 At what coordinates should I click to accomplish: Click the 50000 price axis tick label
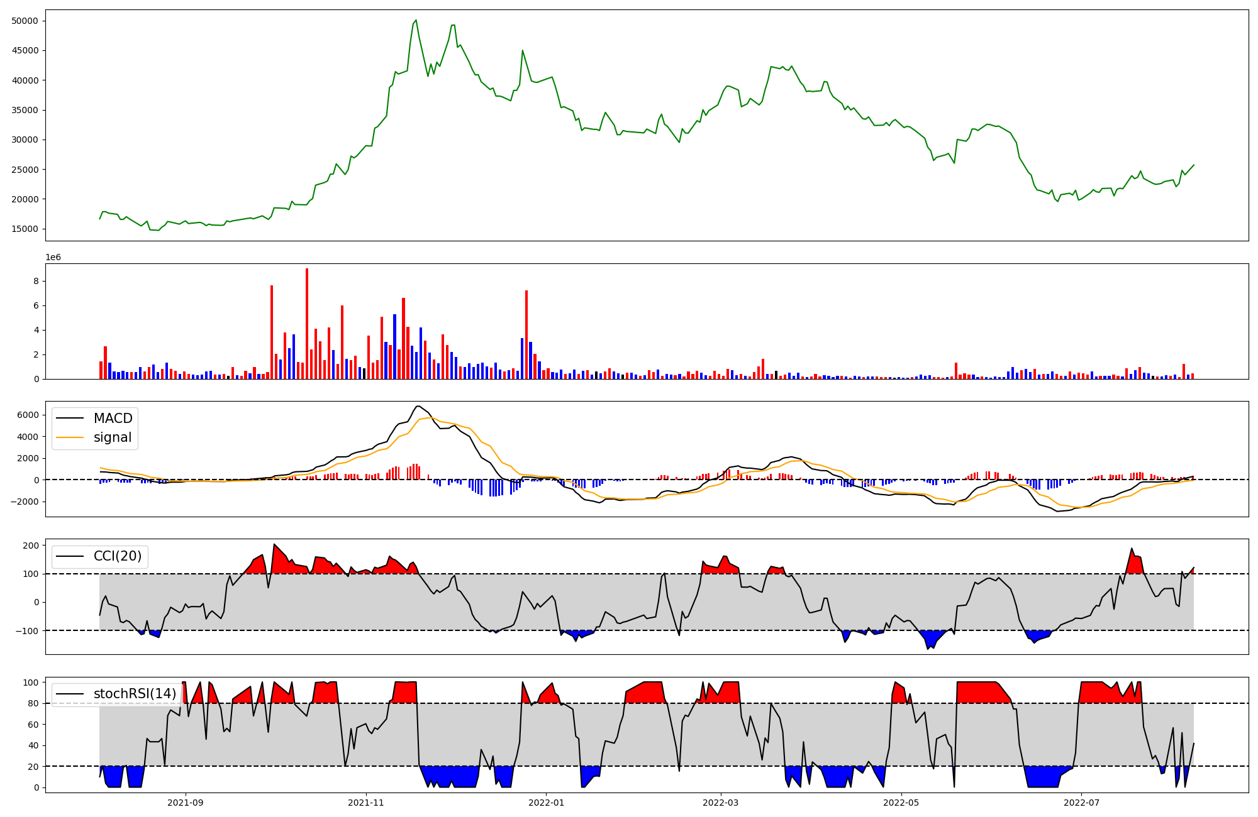tap(25, 21)
